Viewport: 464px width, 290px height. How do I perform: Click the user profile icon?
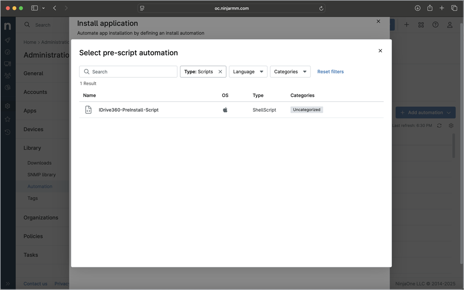pos(450,25)
